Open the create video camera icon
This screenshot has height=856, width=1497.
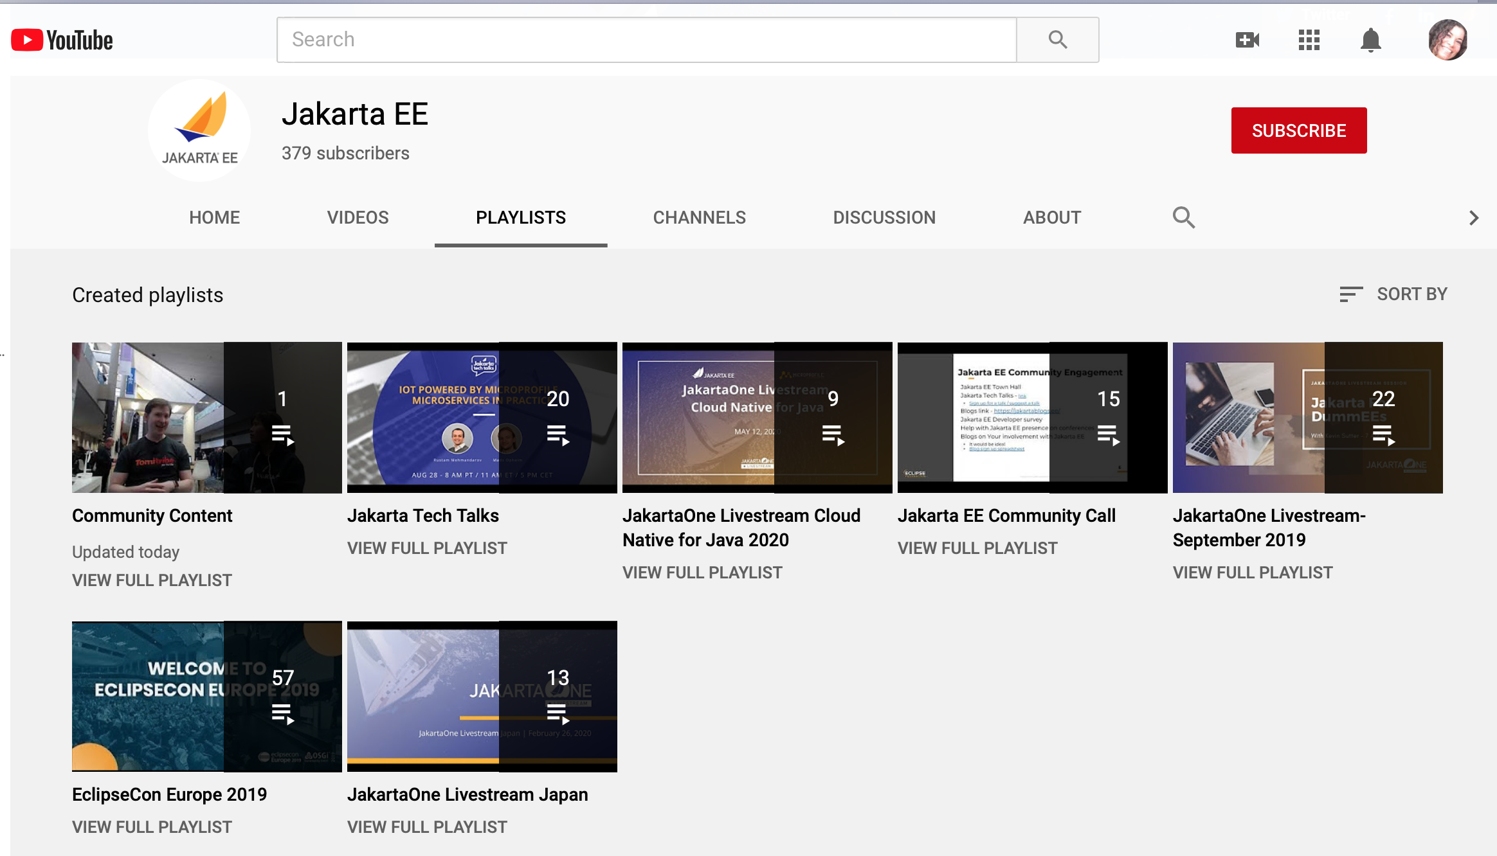[x=1247, y=40]
